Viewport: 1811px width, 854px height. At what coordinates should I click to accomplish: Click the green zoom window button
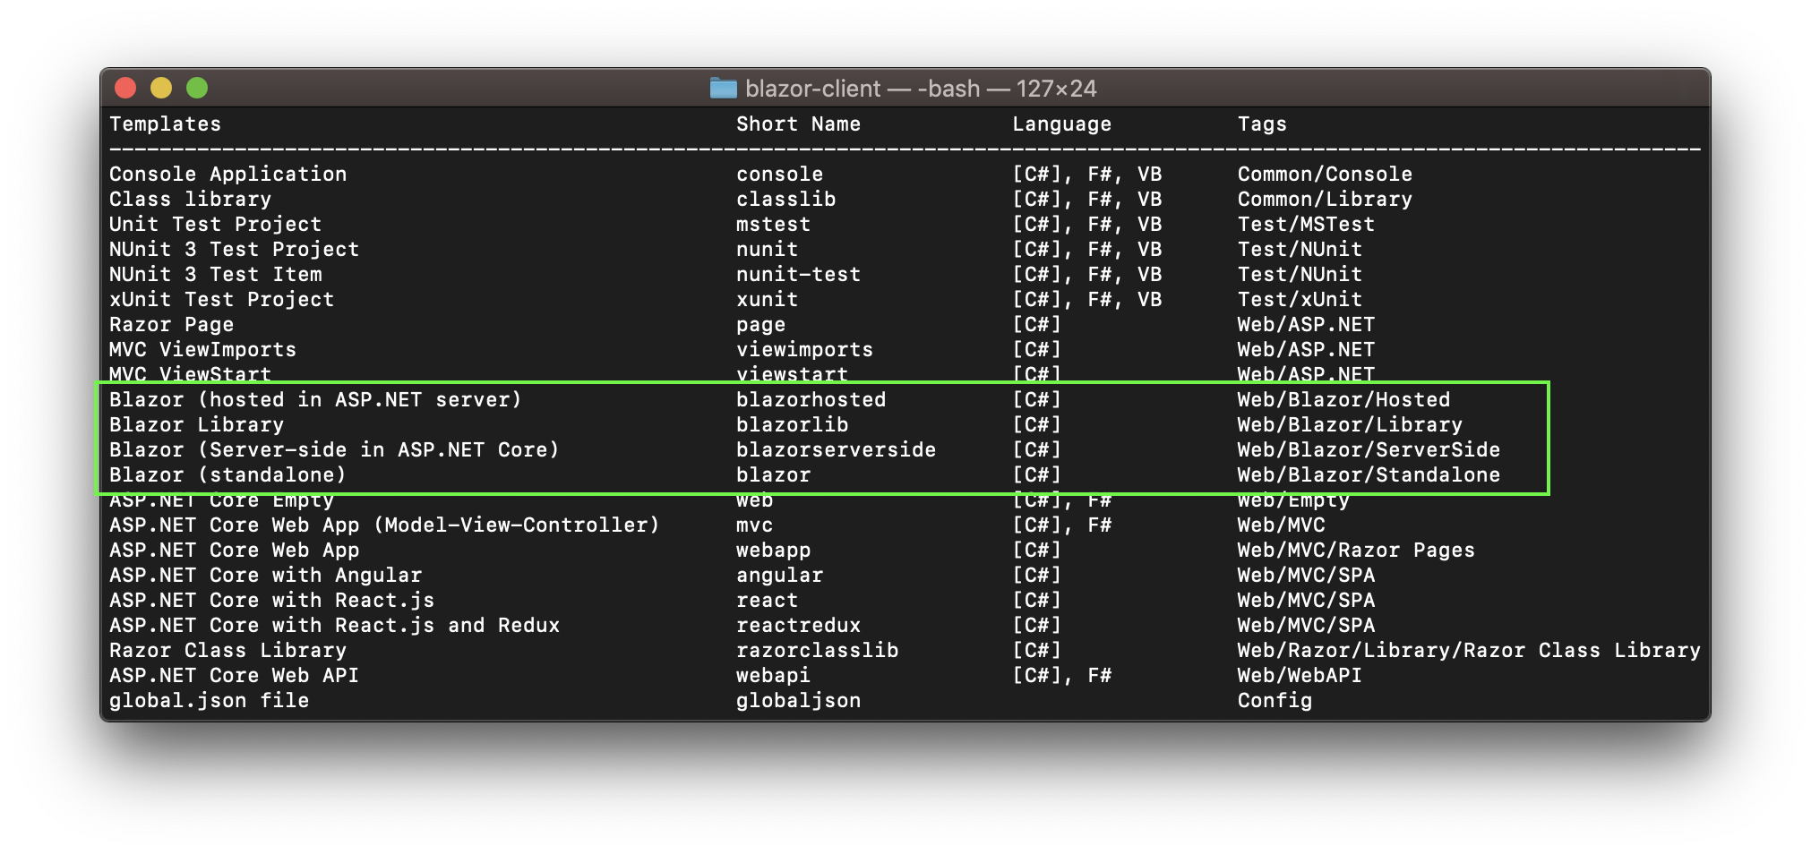pos(197,88)
